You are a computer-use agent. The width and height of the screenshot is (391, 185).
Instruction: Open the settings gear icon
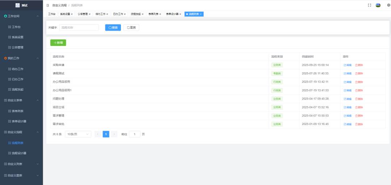[388, 5]
